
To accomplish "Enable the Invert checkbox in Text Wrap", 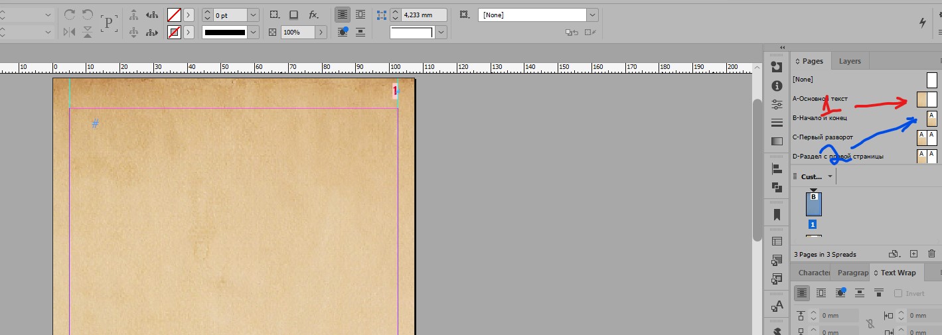I will click(x=898, y=293).
